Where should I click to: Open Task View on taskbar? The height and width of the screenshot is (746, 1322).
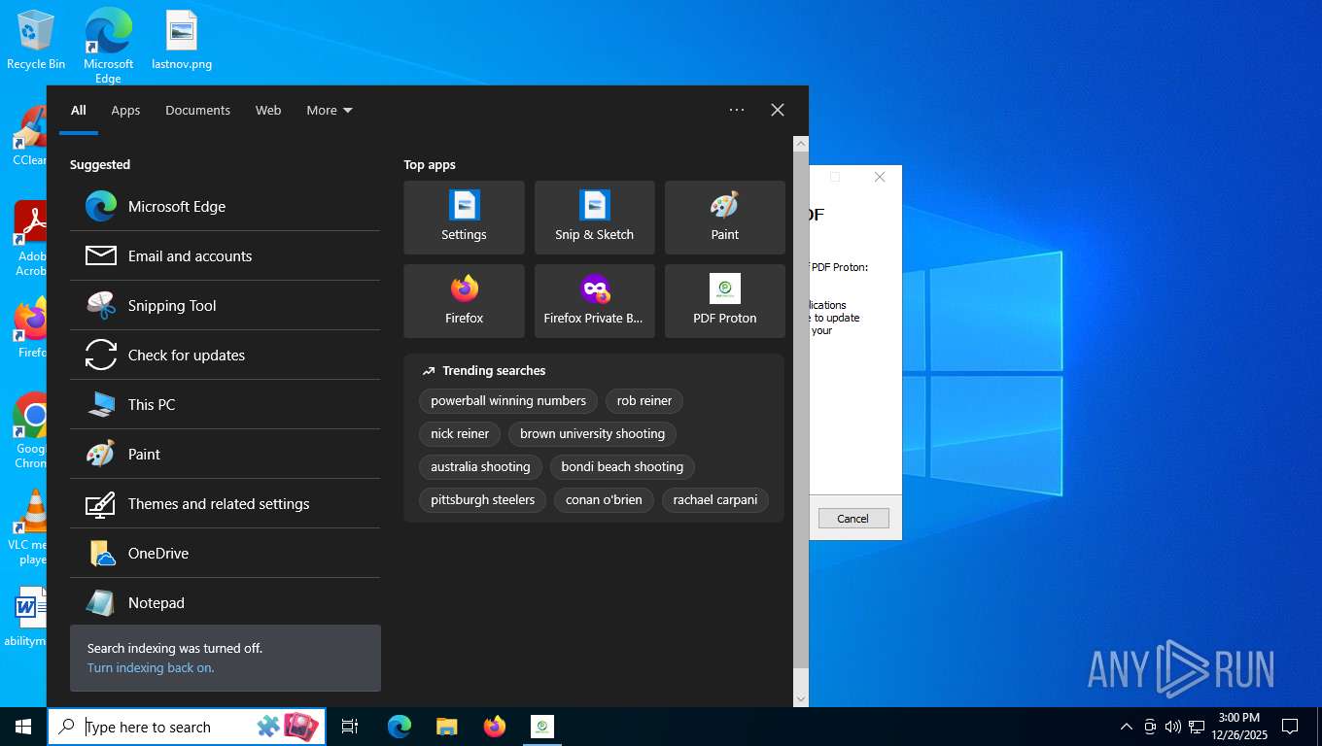350,727
